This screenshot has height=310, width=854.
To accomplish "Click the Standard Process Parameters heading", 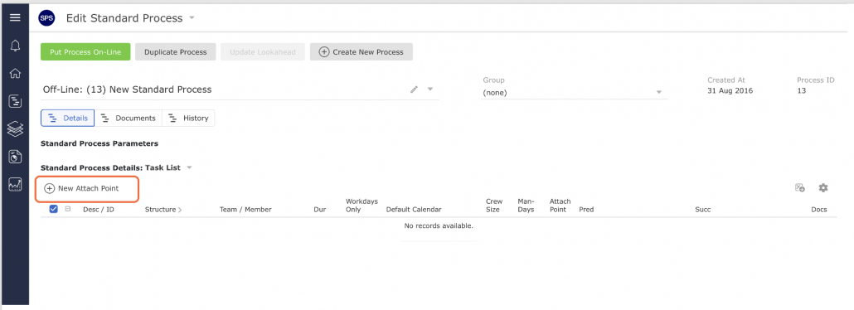I will click(99, 144).
